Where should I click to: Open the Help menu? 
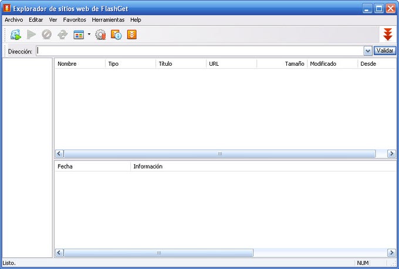(136, 19)
